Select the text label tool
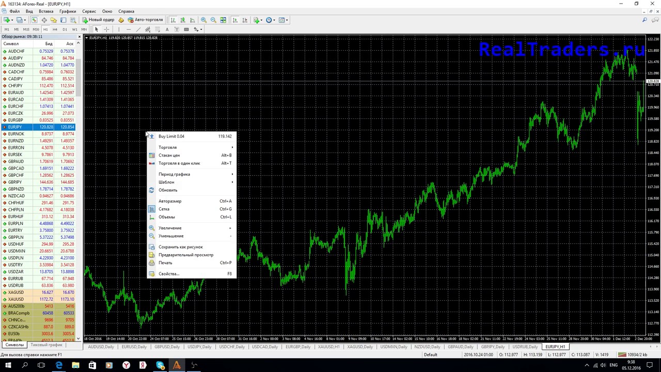 (177, 29)
